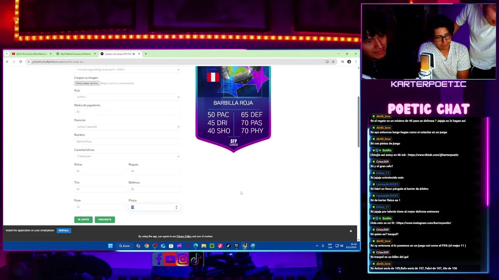Reload the page with the refresh icon
This screenshot has width=499, height=280.
20,62
